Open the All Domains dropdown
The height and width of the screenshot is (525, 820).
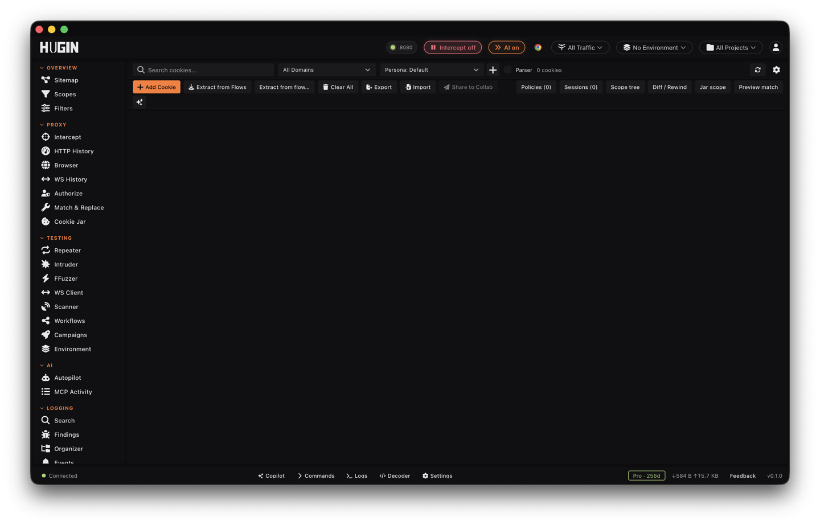[326, 70]
